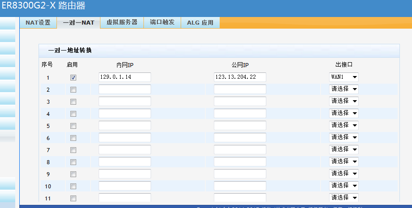Screen dimensions: 412x208
Task: Focus the internal IP field in row 11
Action: tap(125, 198)
